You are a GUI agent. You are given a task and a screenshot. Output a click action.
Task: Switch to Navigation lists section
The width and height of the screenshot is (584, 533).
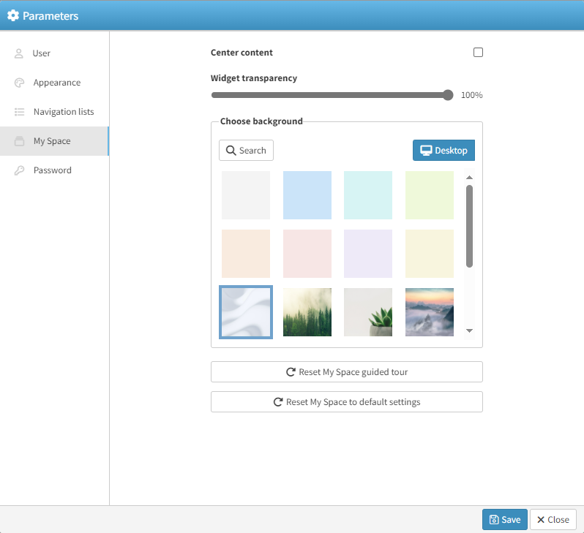point(63,112)
